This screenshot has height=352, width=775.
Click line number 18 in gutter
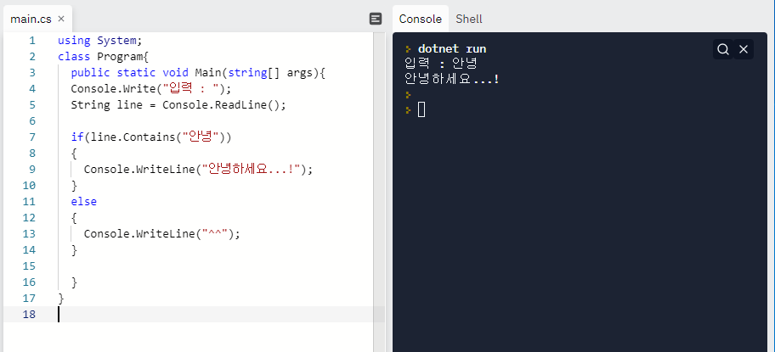click(29, 314)
